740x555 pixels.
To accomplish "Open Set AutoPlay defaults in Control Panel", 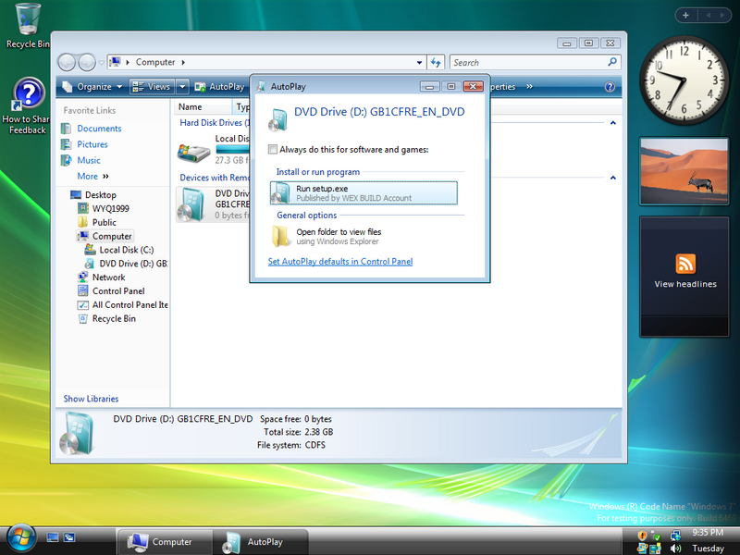I will click(x=339, y=262).
